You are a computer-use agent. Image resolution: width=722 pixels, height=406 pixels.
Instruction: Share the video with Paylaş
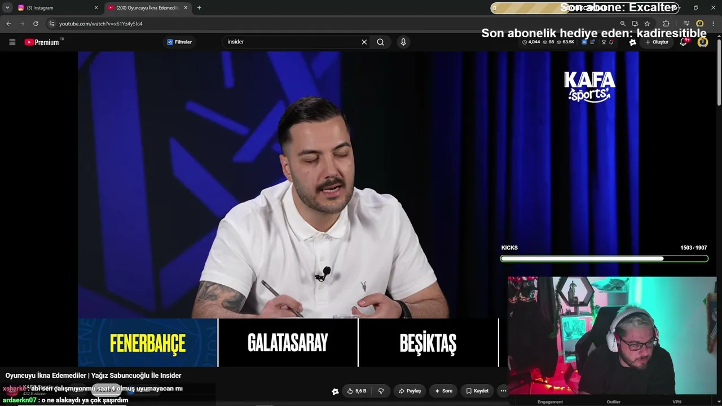click(x=410, y=391)
